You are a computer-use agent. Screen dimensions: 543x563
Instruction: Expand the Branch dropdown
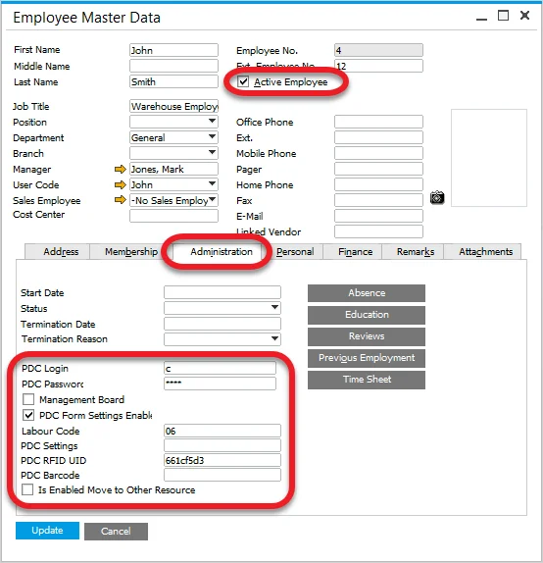(212, 153)
